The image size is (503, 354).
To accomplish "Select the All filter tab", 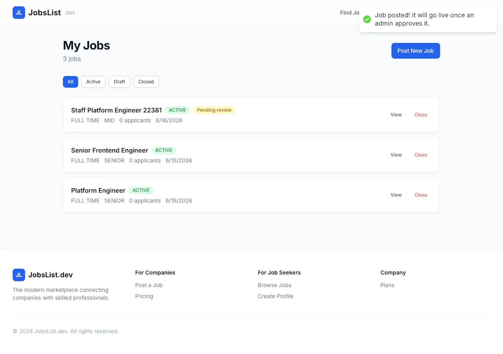I will click(x=70, y=82).
